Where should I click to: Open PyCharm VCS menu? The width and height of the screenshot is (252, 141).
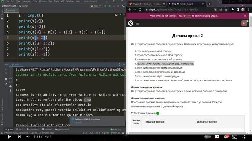[63, 1]
